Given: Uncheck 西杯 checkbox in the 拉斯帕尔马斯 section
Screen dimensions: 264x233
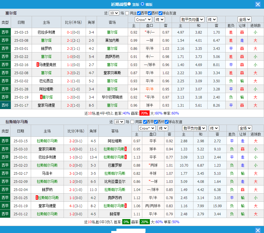Looking at the screenshot, I should (x=156, y=122).
